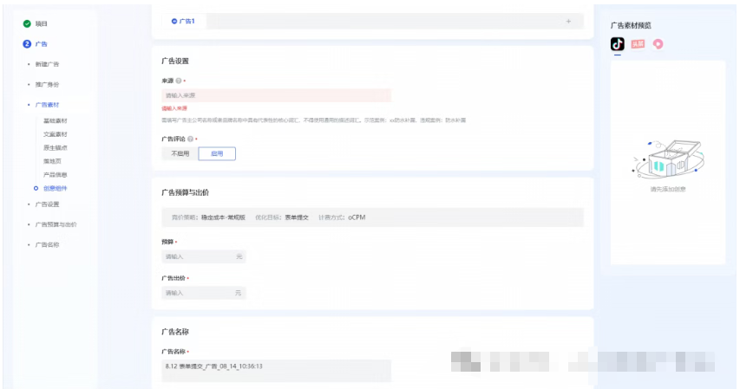Select the 不启用 option for ad comments
This screenshot has height=389, width=740.
click(x=180, y=153)
